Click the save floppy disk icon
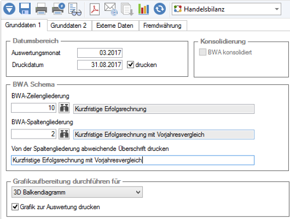 [x=25, y=9]
